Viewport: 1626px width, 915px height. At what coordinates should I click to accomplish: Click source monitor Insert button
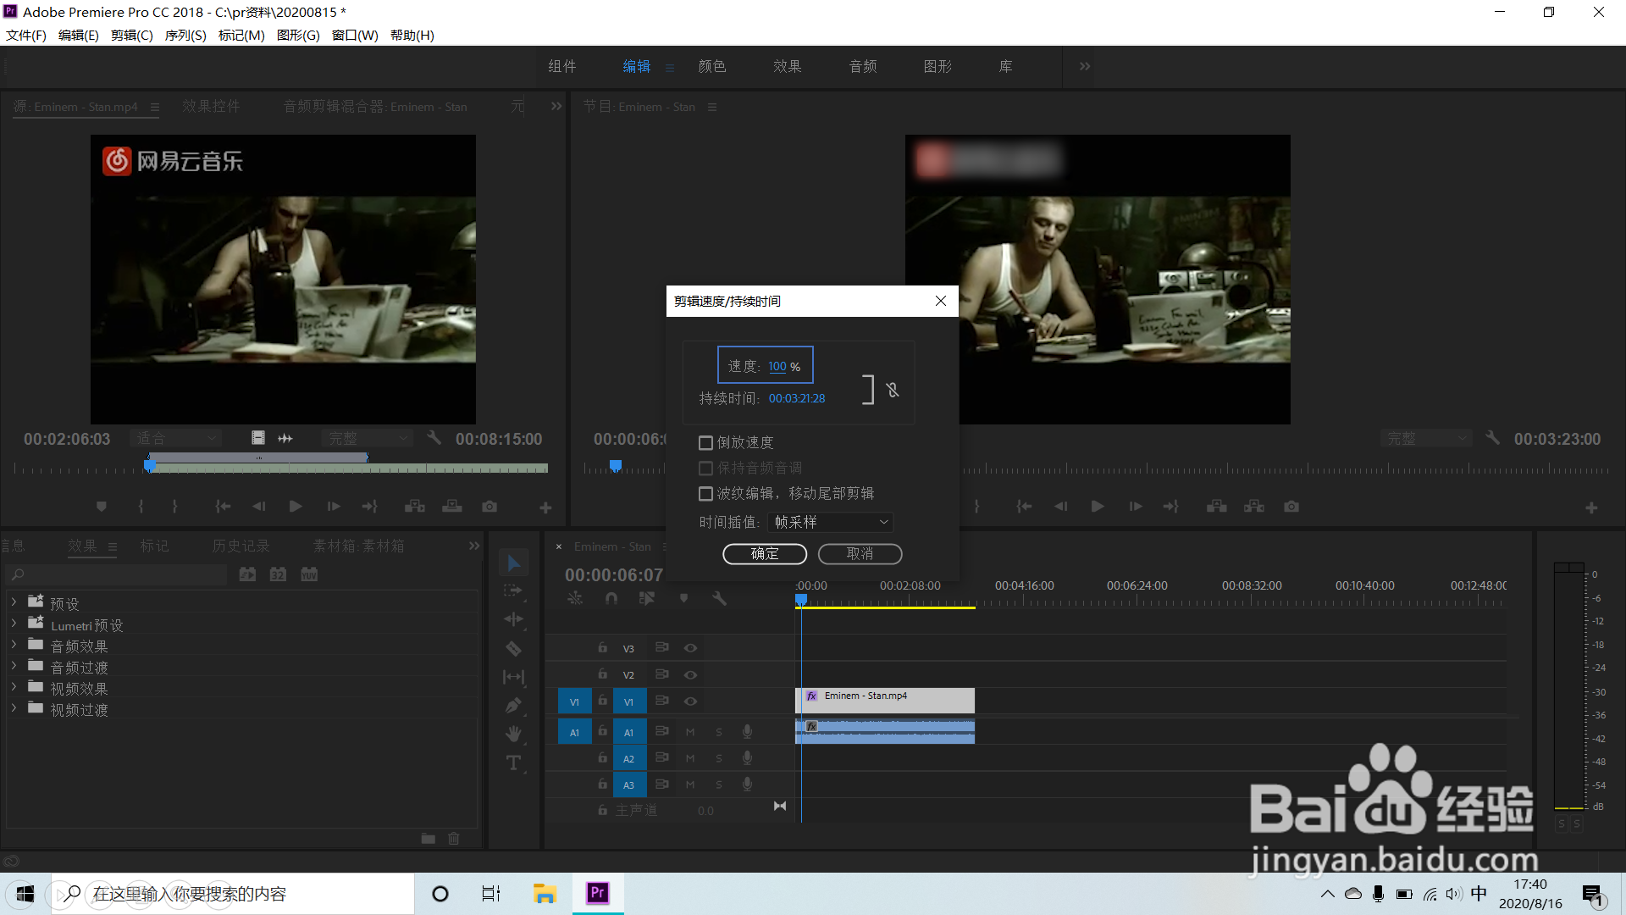click(415, 507)
